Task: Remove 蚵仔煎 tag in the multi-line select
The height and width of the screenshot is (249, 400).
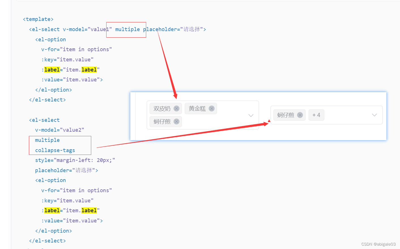Action: pyautogui.click(x=176, y=122)
